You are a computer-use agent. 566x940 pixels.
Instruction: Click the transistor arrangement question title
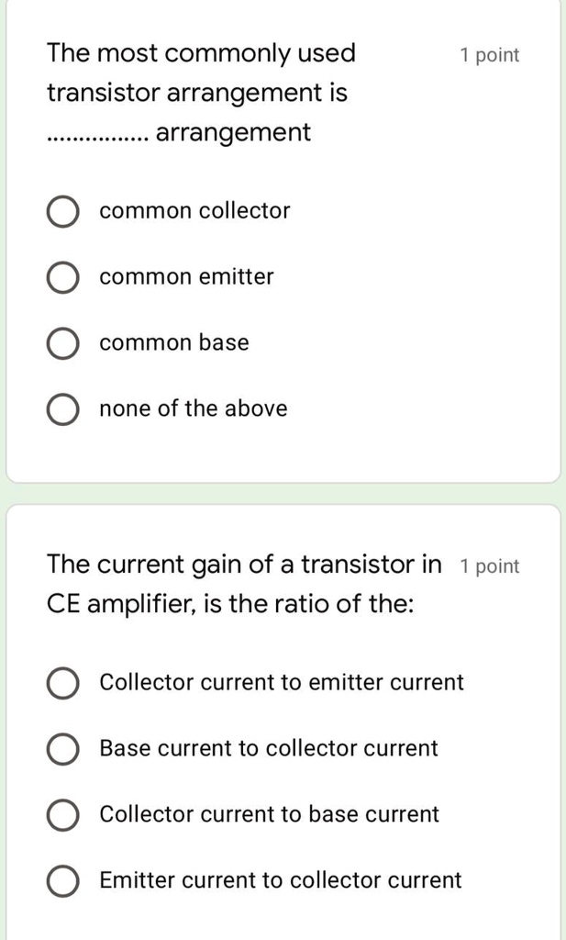(202, 92)
